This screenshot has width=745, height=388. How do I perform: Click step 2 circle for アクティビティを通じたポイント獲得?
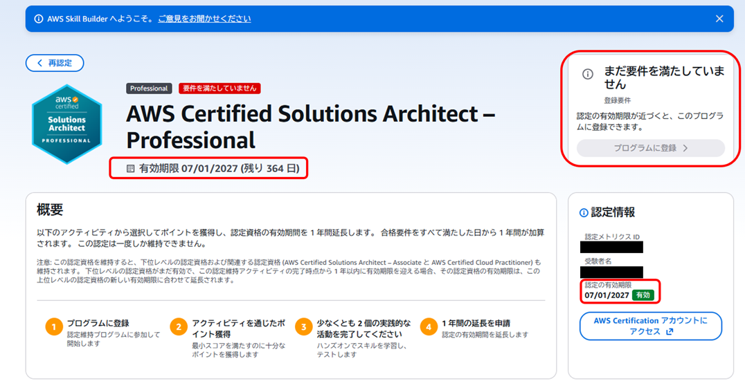[x=179, y=327]
